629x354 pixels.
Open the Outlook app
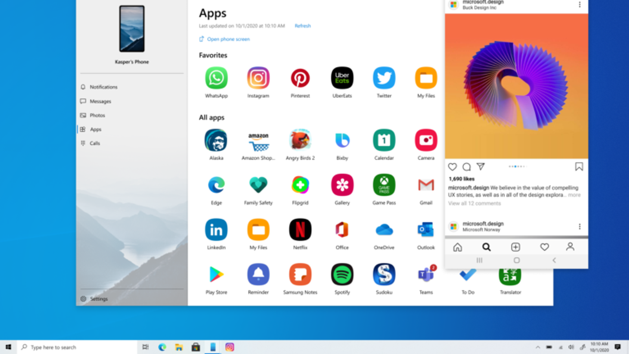click(426, 230)
